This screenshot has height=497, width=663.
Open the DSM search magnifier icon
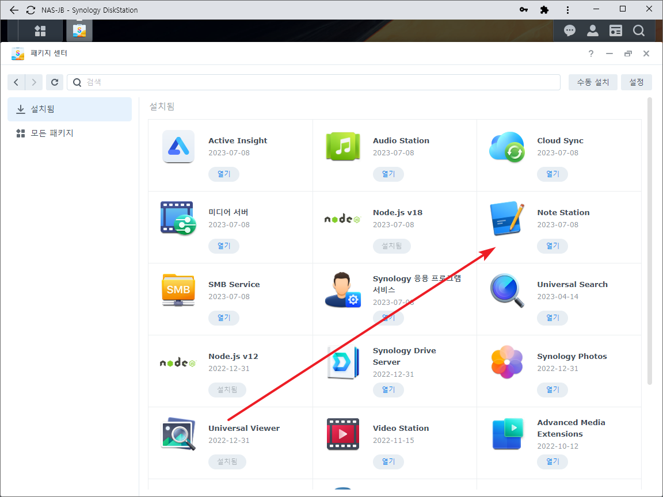638,30
